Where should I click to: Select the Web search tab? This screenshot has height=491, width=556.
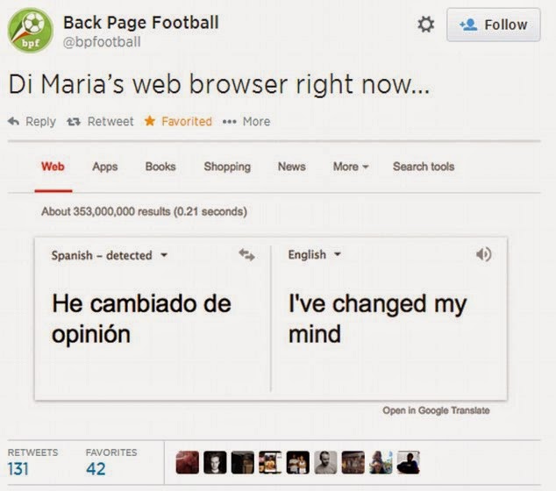coord(53,167)
